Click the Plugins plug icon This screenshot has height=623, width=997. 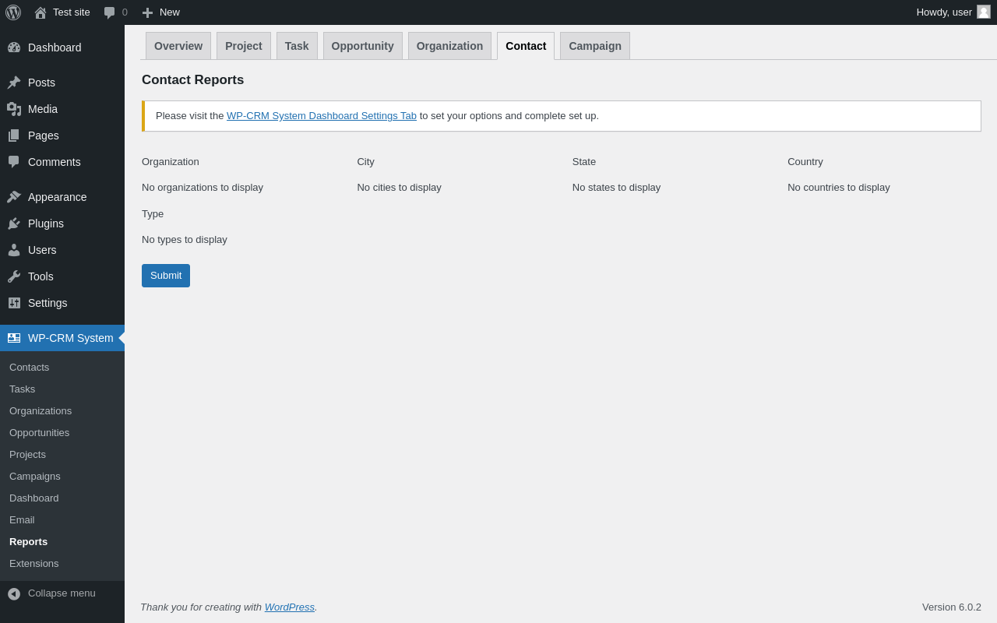coord(14,224)
